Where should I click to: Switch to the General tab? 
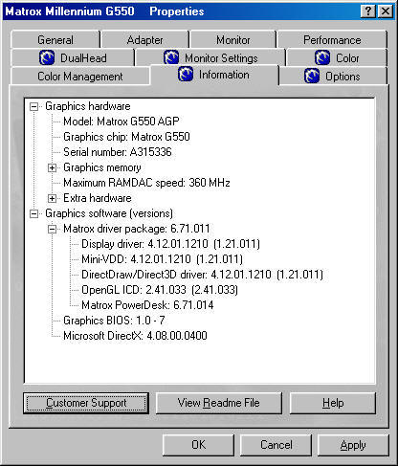(55, 40)
